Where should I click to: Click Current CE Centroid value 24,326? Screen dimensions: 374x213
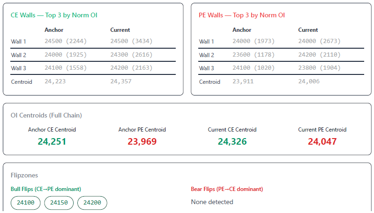point(232,141)
